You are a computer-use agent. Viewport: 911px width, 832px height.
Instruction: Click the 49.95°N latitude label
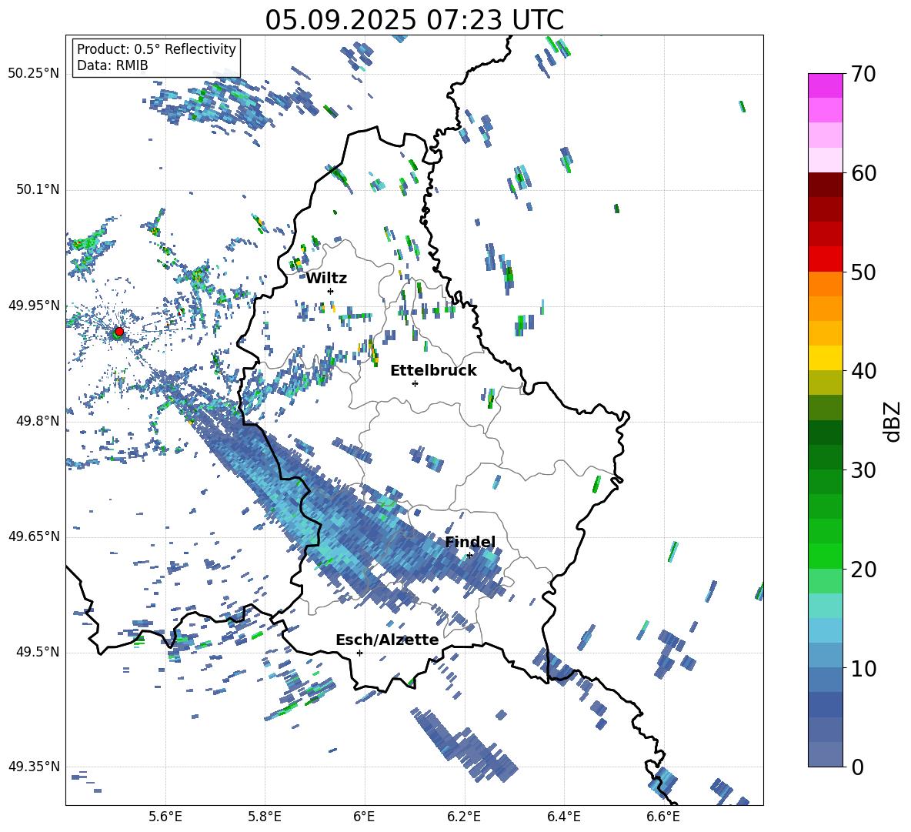tap(34, 306)
